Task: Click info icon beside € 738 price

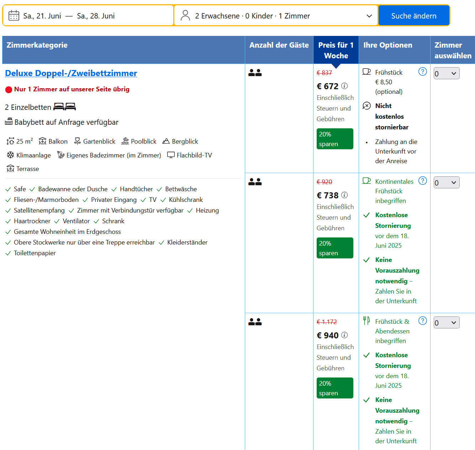Action: 344,195
